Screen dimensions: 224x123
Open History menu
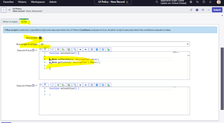(x=22, y=2)
